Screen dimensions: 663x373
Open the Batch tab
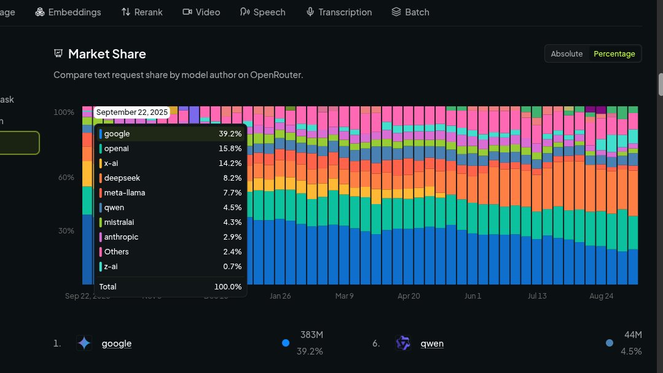tap(410, 12)
